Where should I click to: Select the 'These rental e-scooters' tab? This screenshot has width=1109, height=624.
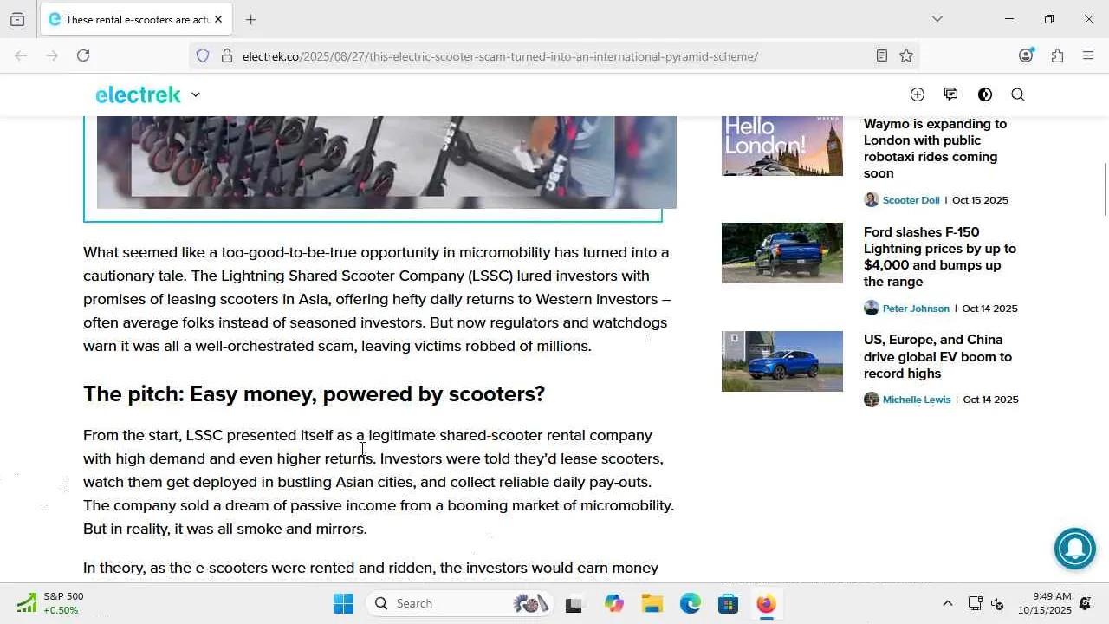136,19
